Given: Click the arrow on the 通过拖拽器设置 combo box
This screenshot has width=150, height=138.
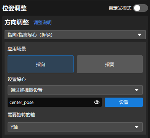Looking at the screenshot, I should point(137,90).
